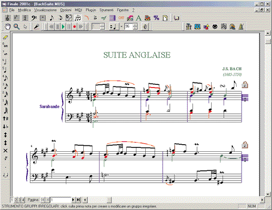Select the arrow Selection tool
Screen dimensions: 272x210
[x=25, y=27]
